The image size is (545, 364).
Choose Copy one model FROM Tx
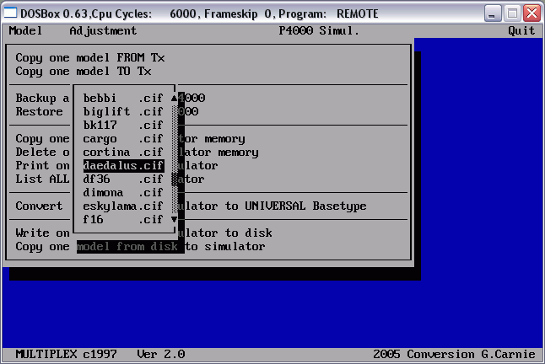pos(90,57)
